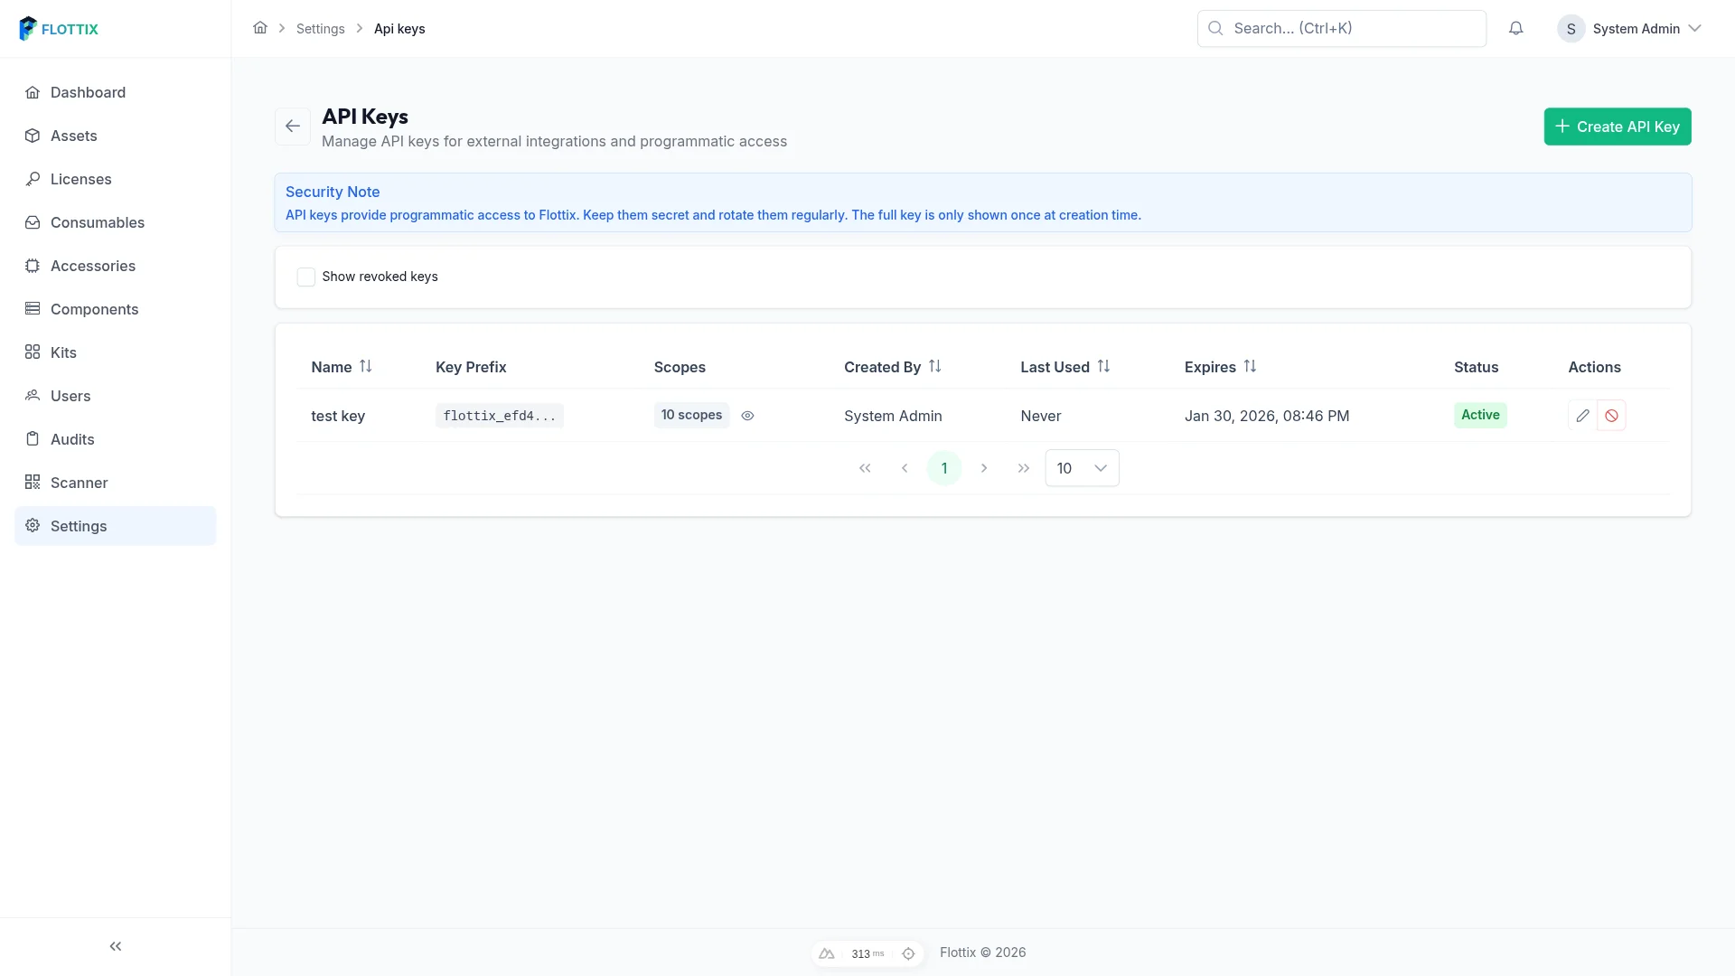Collapse the sidebar with double chevron
The width and height of the screenshot is (1735, 976).
tap(115, 946)
